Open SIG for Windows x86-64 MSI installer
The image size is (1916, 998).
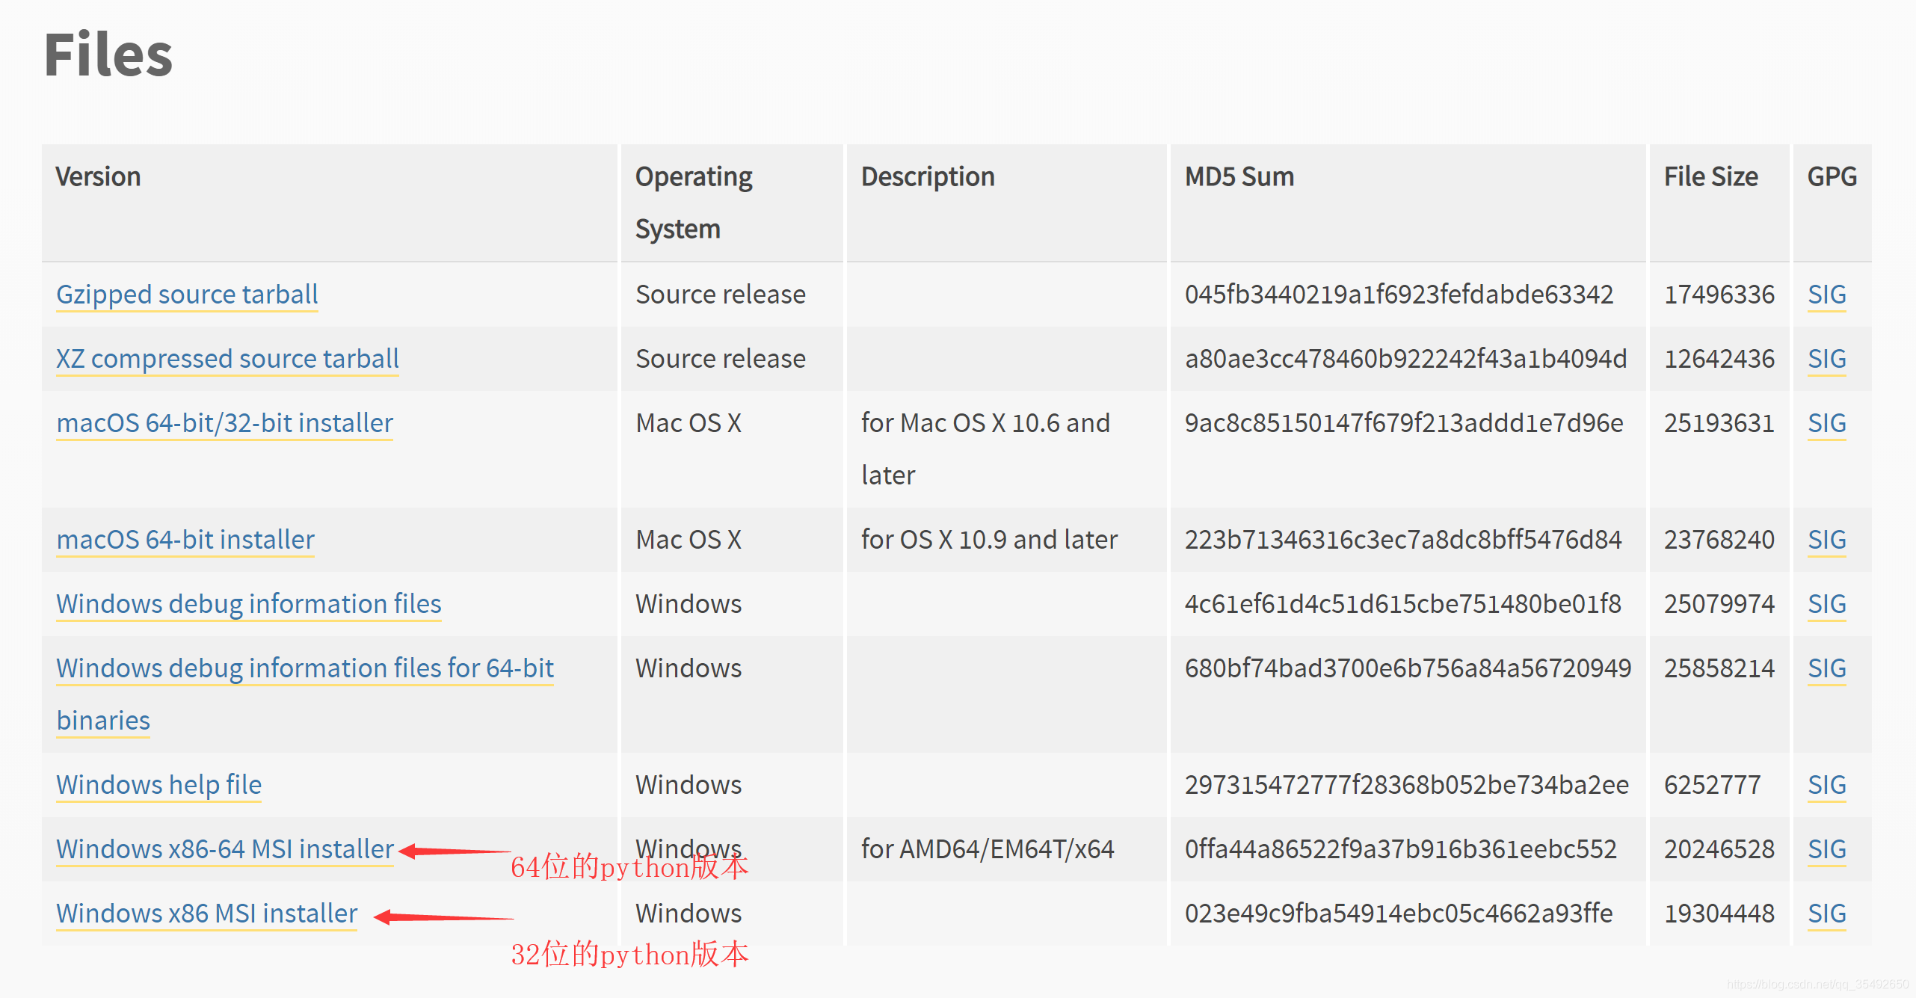pyautogui.click(x=1826, y=849)
